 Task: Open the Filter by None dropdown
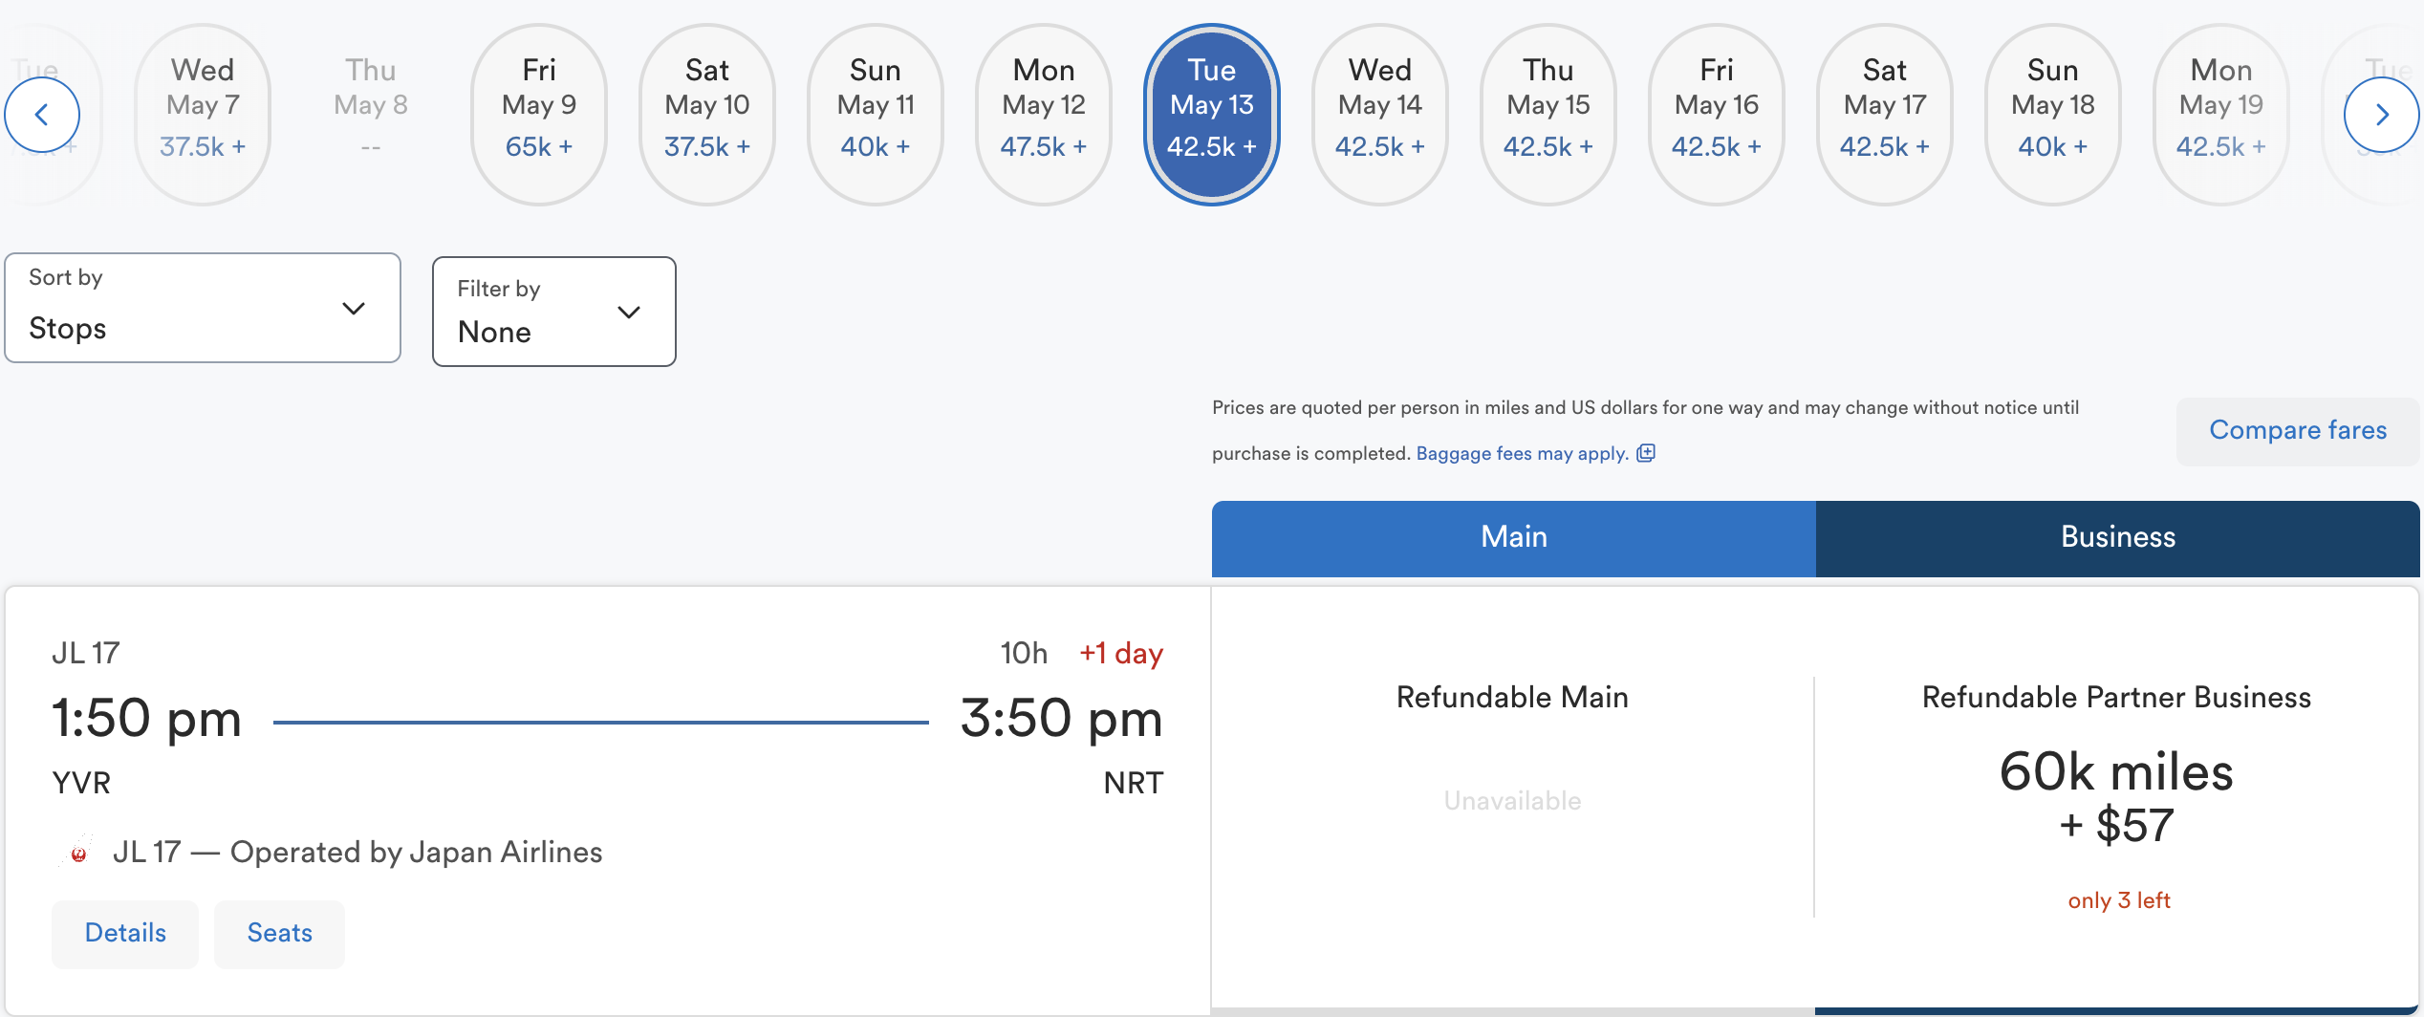pos(554,312)
